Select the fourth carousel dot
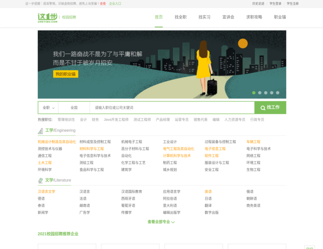 pyautogui.click(x=272, y=93)
